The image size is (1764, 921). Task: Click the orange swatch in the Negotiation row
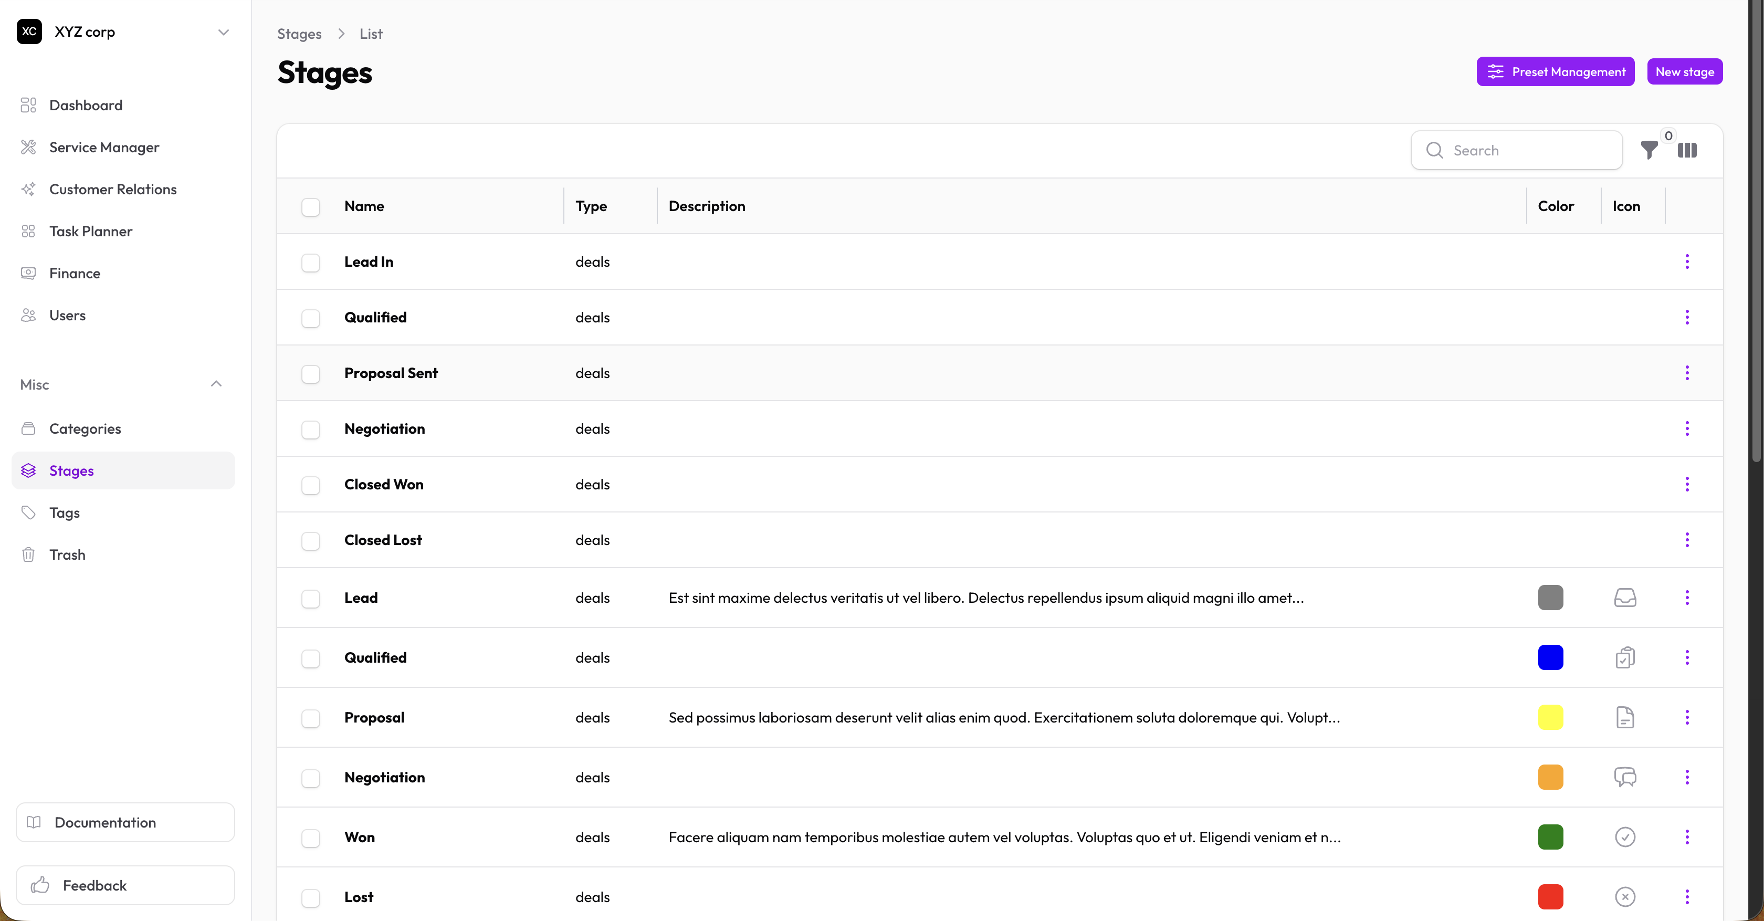(1550, 777)
